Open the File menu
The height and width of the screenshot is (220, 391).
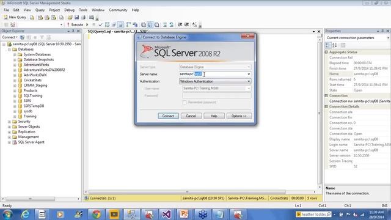tap(6, 10)
